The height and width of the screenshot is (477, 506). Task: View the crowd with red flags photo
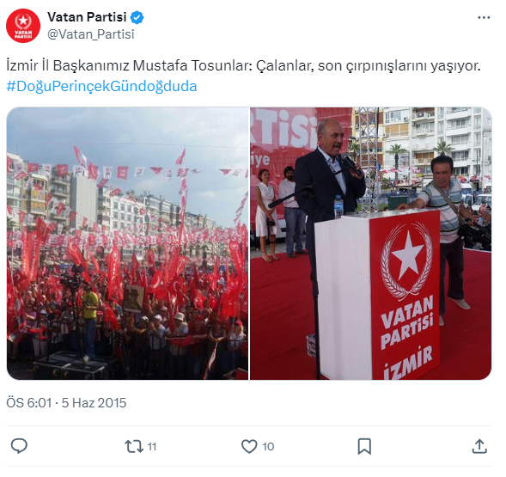[127, 243]
